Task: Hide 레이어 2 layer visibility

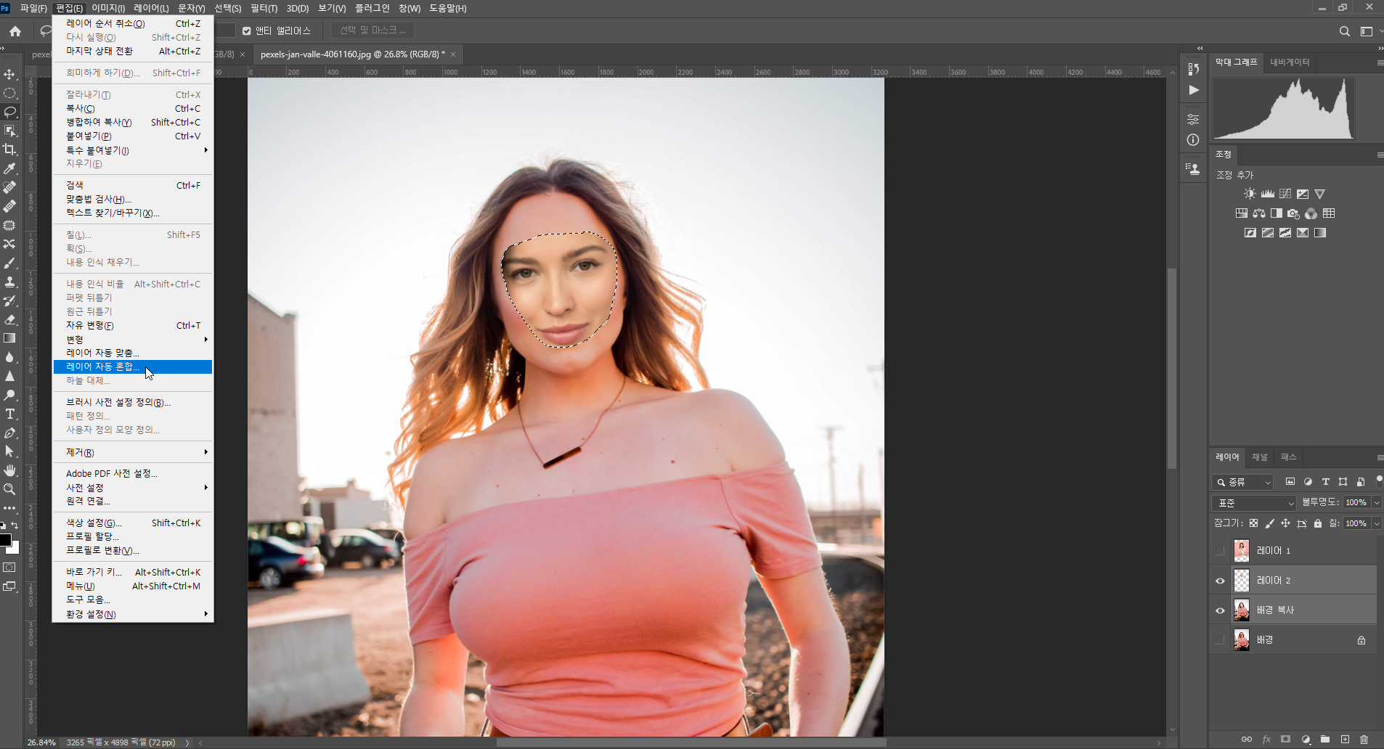Action: pos(1220,581)
